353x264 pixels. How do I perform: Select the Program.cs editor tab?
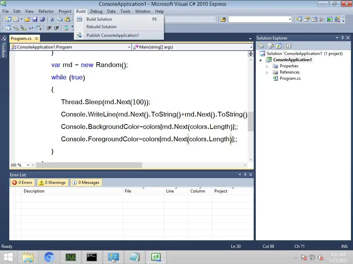coord(21,38)
